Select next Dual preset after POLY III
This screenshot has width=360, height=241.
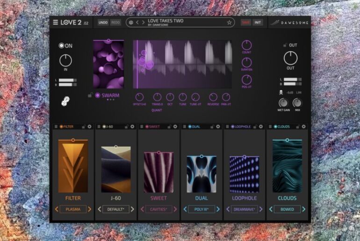tap(218, 209)
